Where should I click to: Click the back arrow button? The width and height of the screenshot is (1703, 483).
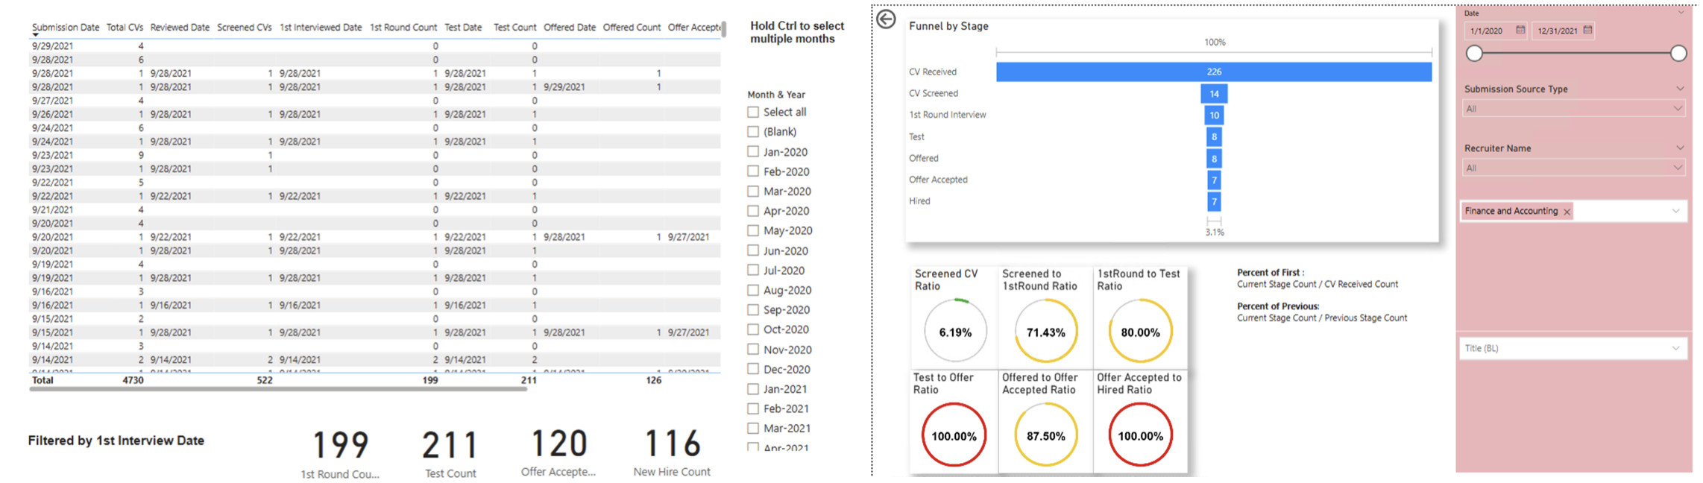pyautogui.click(x=886, y=19)
